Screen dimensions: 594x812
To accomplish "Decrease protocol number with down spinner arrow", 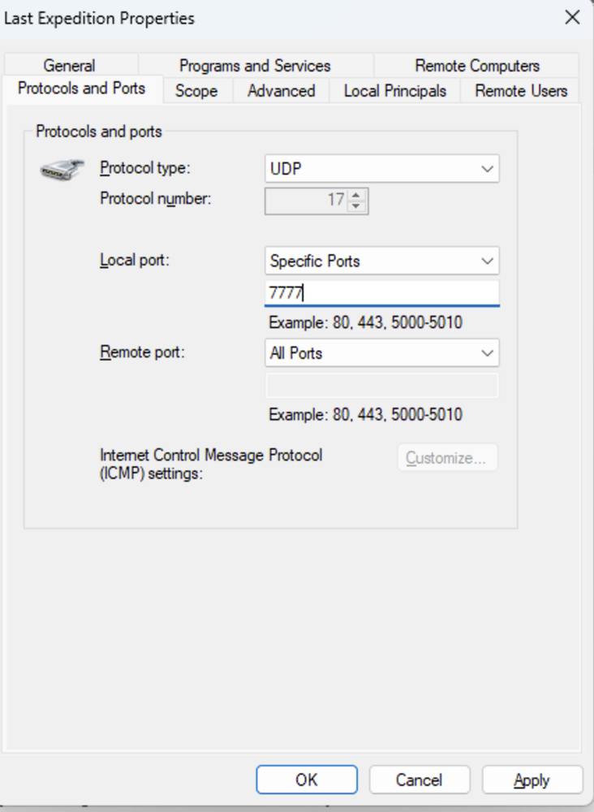I will [x=355, y=206].
